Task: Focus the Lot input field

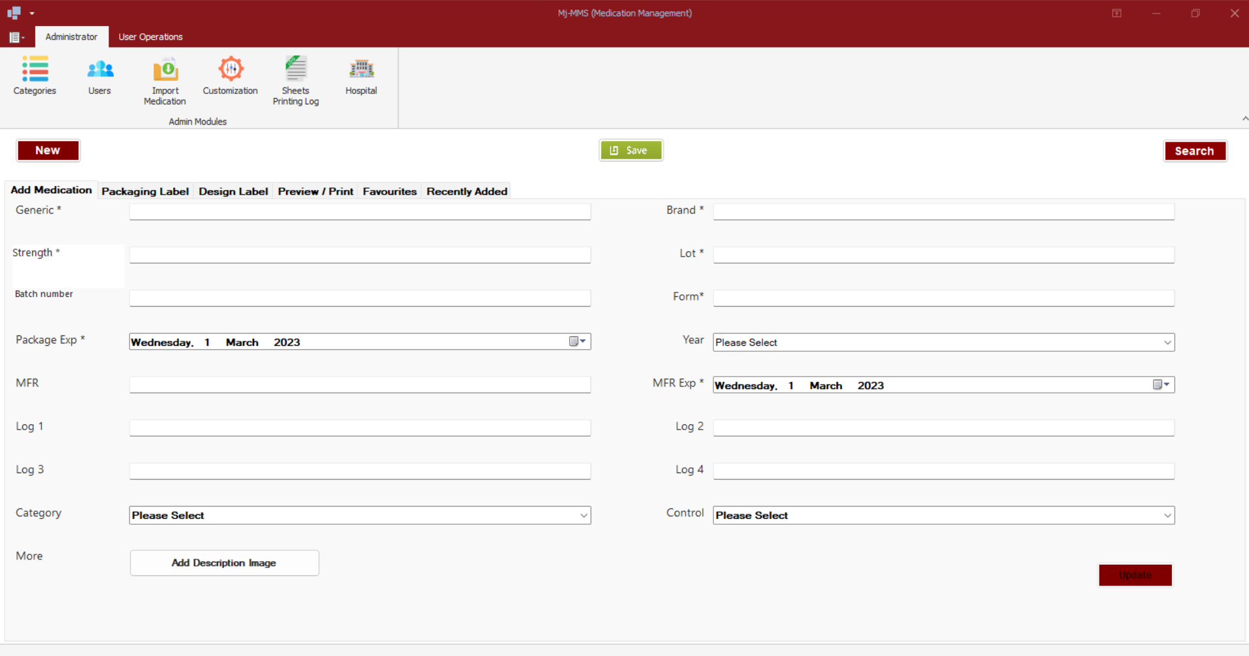Action: (x=943, y=255)
